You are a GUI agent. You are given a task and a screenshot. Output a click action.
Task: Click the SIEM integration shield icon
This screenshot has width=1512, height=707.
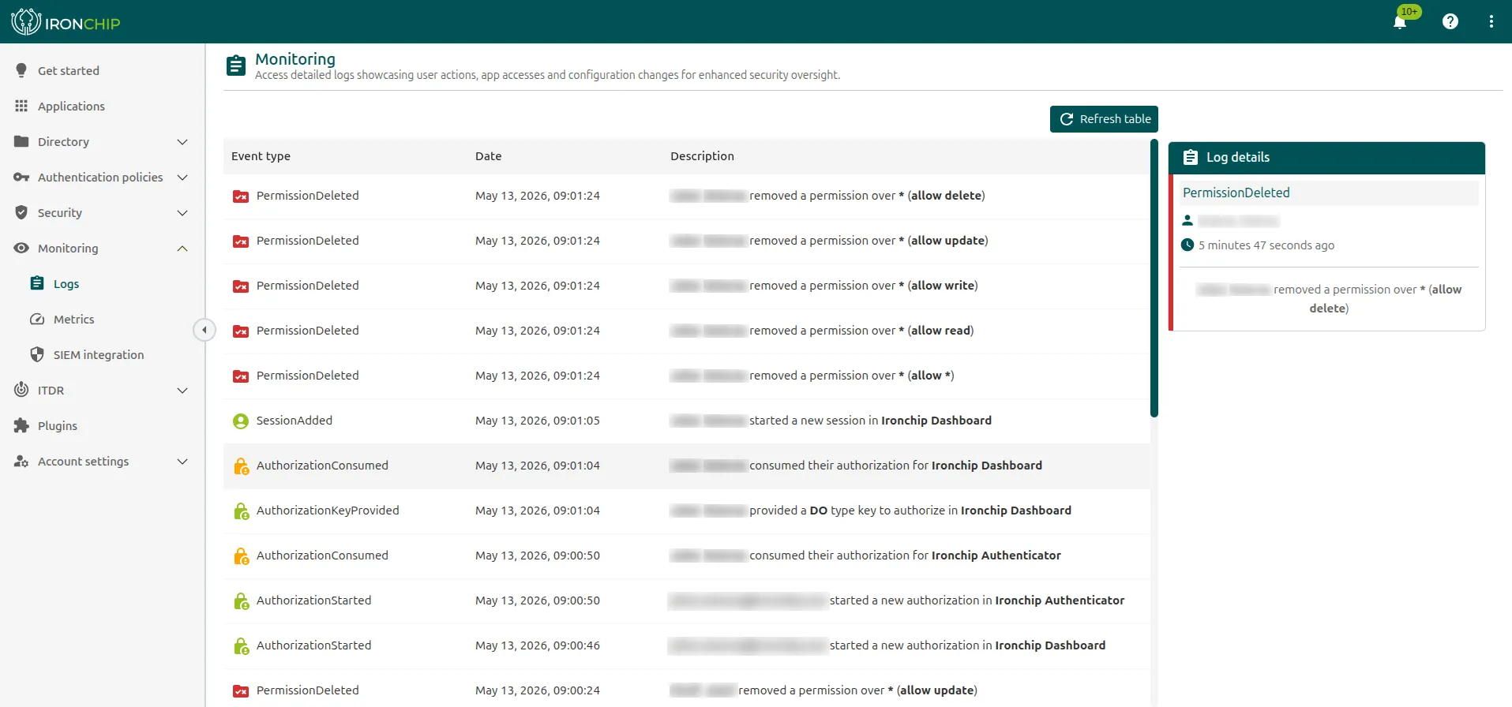(x=37, y=354)
